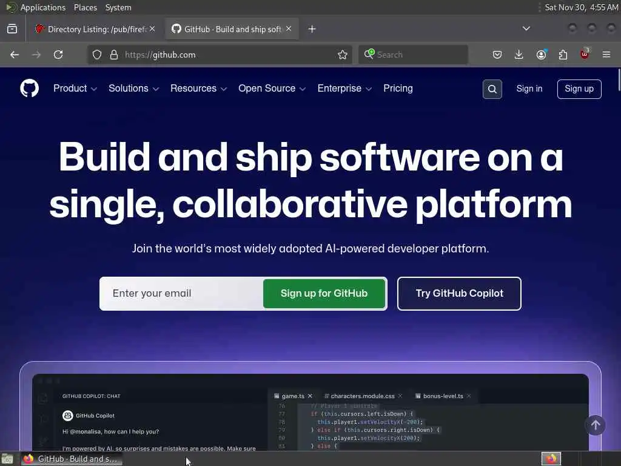
Task: Bookmark this page with the star icon
Action: tap(343, 55)
